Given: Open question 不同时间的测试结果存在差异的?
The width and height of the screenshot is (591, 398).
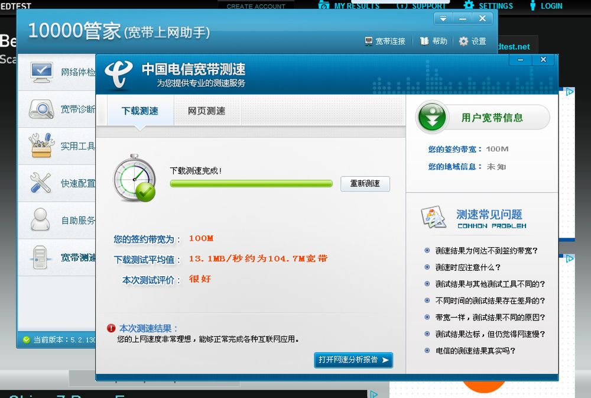Looking at the screenshot, I should tap(490, 300).
